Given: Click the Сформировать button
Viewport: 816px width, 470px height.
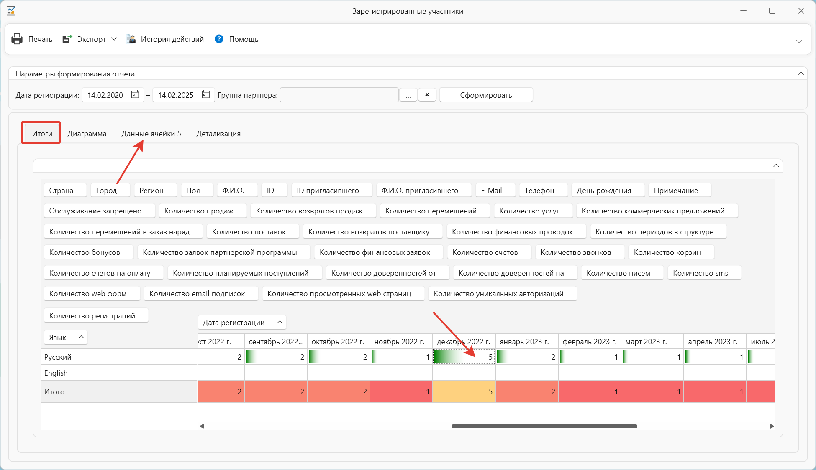Looking at the screenshot, I should pyautogui.click(x=486, y=95).
